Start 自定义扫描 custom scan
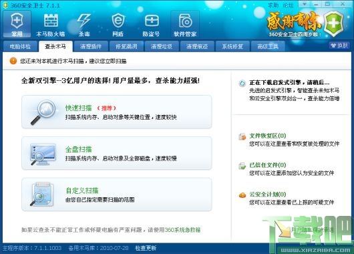This screenshot has width=354, height=254. click(x=117, y=195)
